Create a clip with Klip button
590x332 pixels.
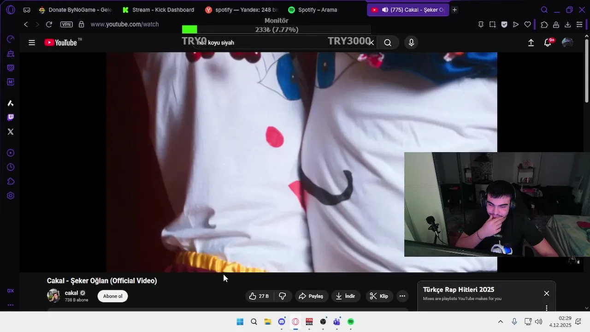379,296
